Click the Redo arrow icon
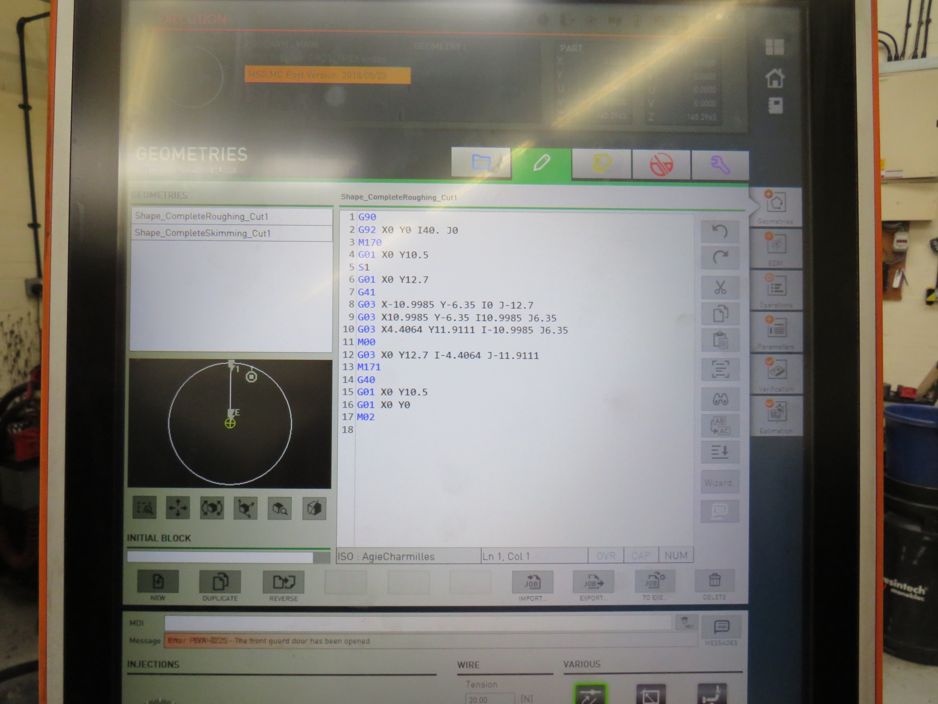 click(x=720, y=257)
